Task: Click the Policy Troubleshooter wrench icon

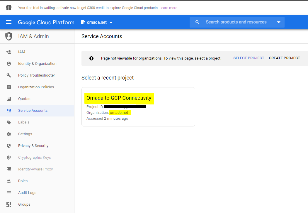Action: tap(8, 75)
